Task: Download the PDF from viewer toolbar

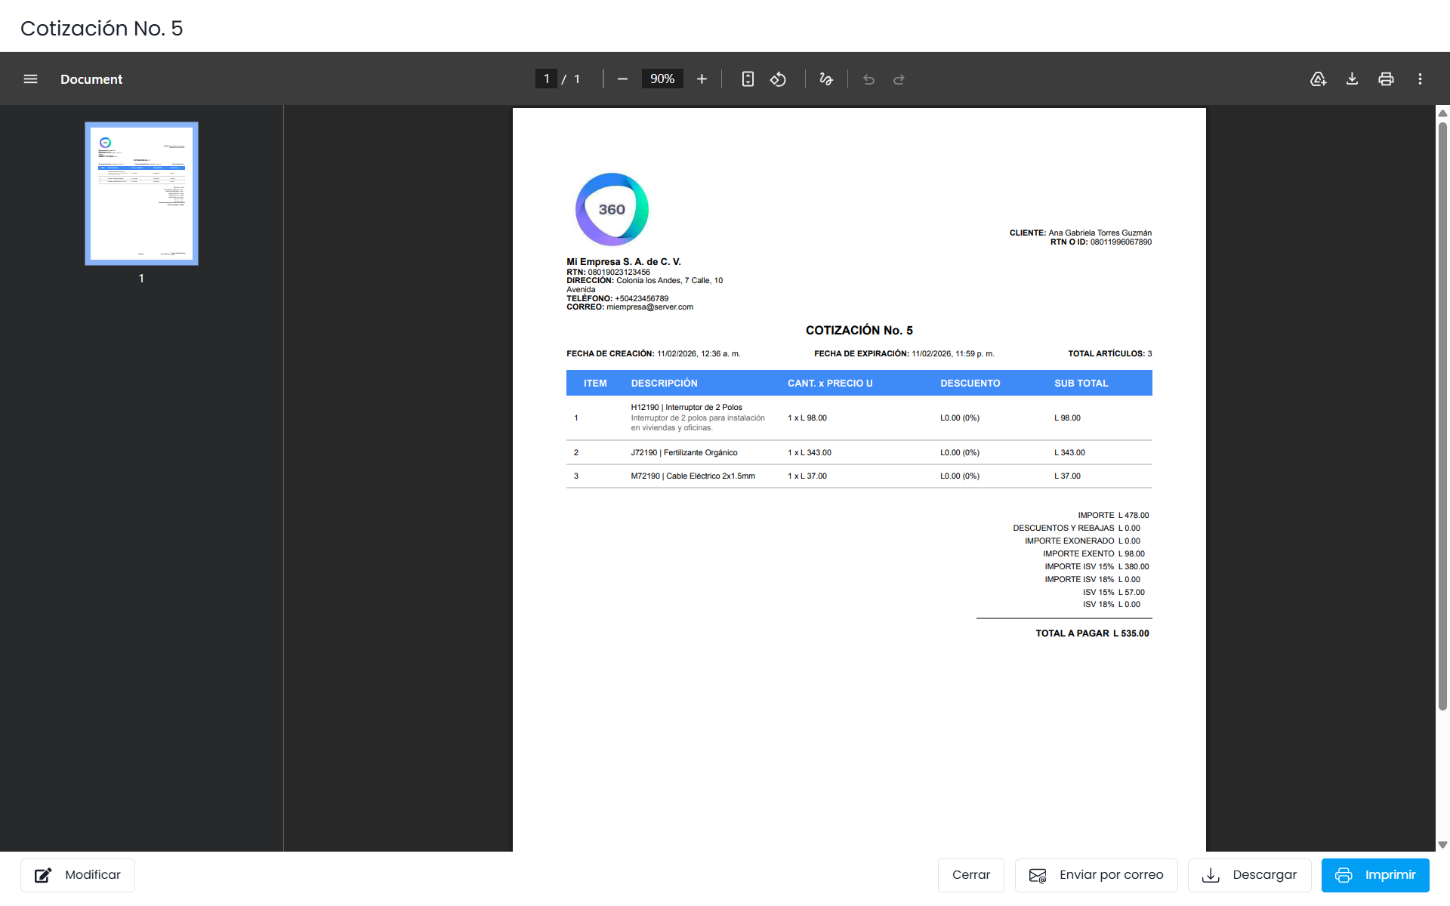Action: point(1352,79)
